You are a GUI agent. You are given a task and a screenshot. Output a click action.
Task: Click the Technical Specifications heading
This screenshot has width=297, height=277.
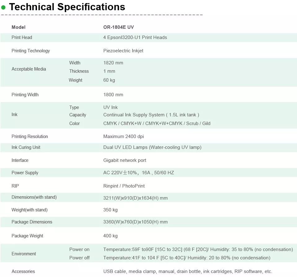pos(67,7)
